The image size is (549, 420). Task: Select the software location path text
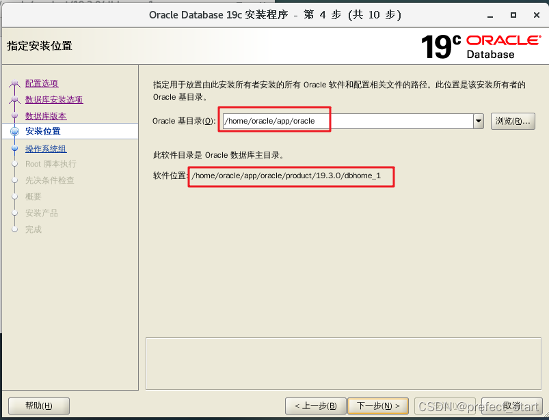[286, 176]
